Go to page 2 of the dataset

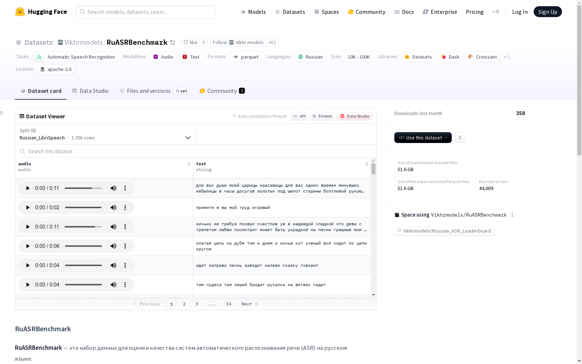(184, 304)
